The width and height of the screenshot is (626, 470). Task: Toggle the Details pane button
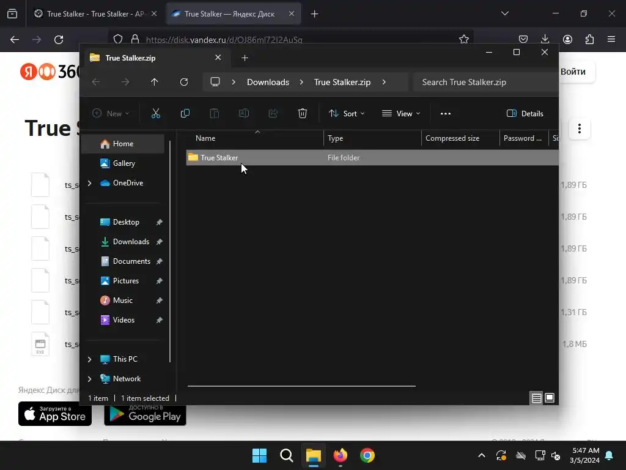525,113
